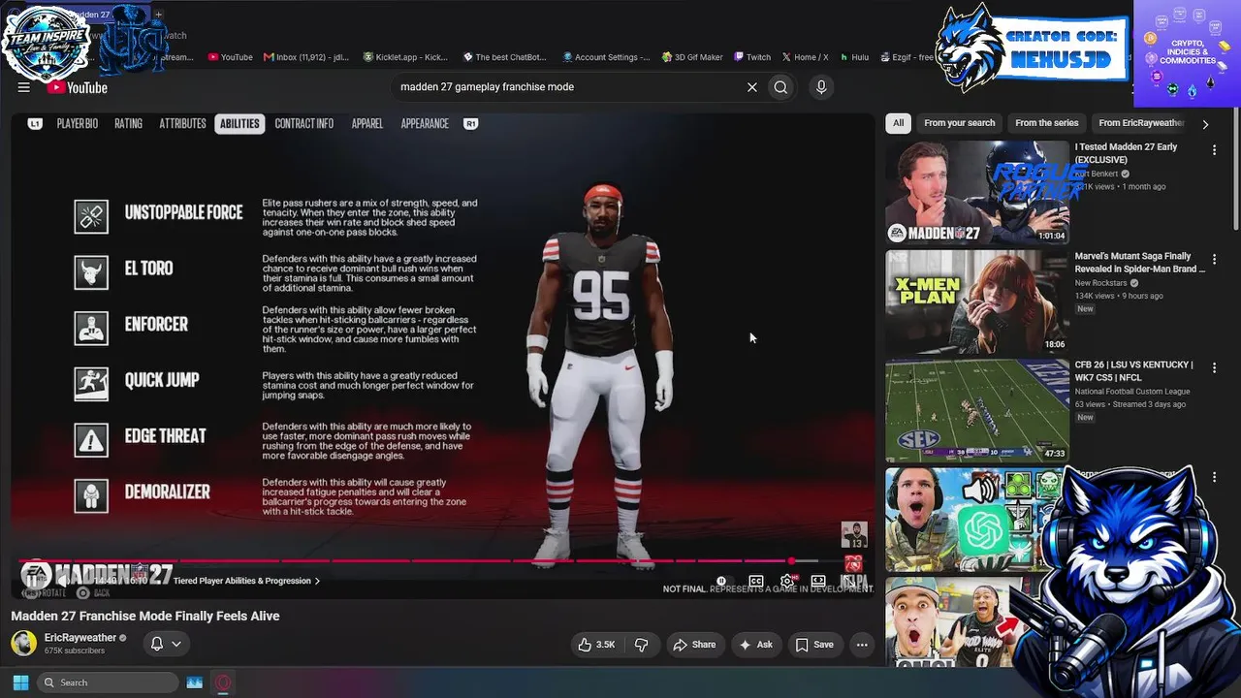Screen dimensions: 1241x698
Task: Open the EricRayweather channel name link
Action: (x=80, y=638)
